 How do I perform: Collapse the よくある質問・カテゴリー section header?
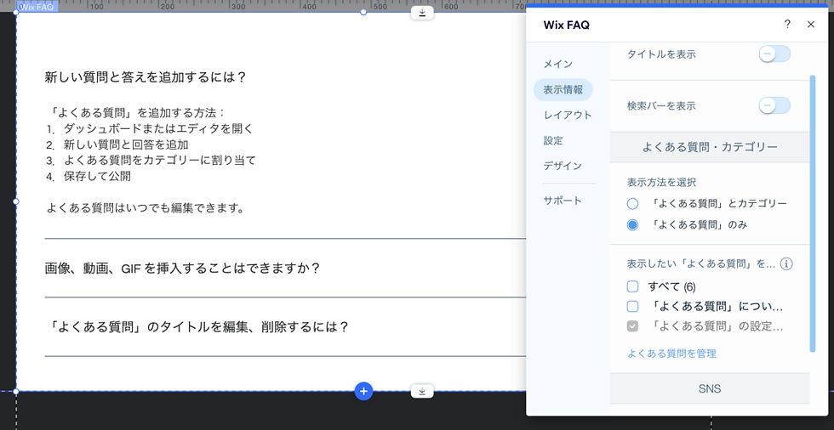point(710,147)
